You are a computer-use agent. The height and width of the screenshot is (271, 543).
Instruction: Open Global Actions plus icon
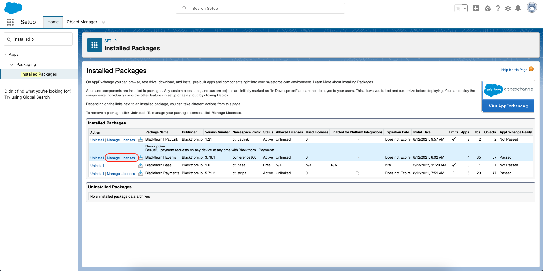(476, 9)
